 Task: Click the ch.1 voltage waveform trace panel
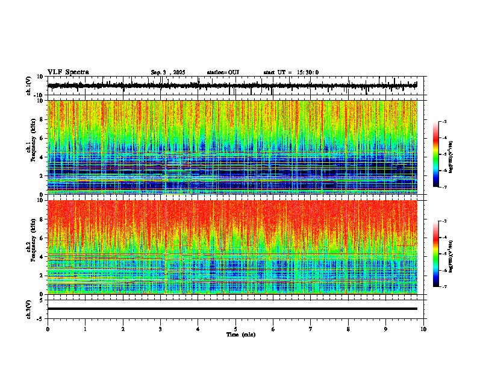click(x=237, y=86)
